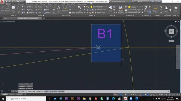Click the Insert block tool
This screenshot has height=101, width=181.
click(110, 9)
